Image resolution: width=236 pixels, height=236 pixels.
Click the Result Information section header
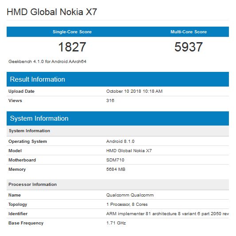pyautogui.click(x=118, y=79)
